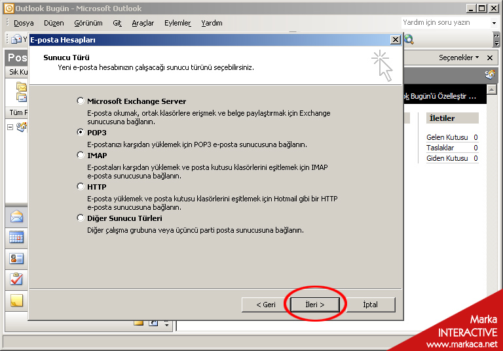Open Notes in navigation bar
The height and width of the screenshot is (351, 503).
[x=16, y=301]
